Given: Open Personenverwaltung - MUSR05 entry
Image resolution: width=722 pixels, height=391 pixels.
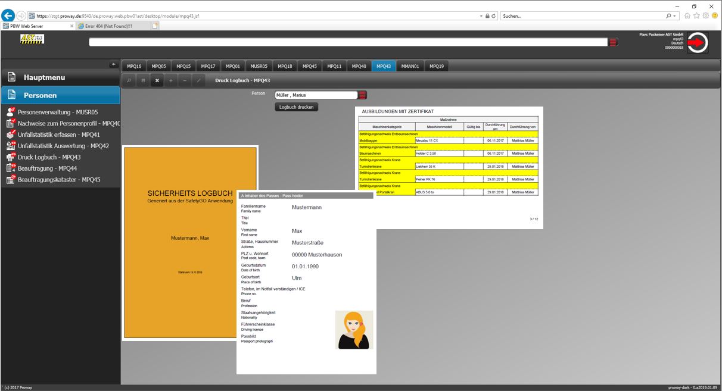Looking at the screenshot, I should [x=57, y=112].
